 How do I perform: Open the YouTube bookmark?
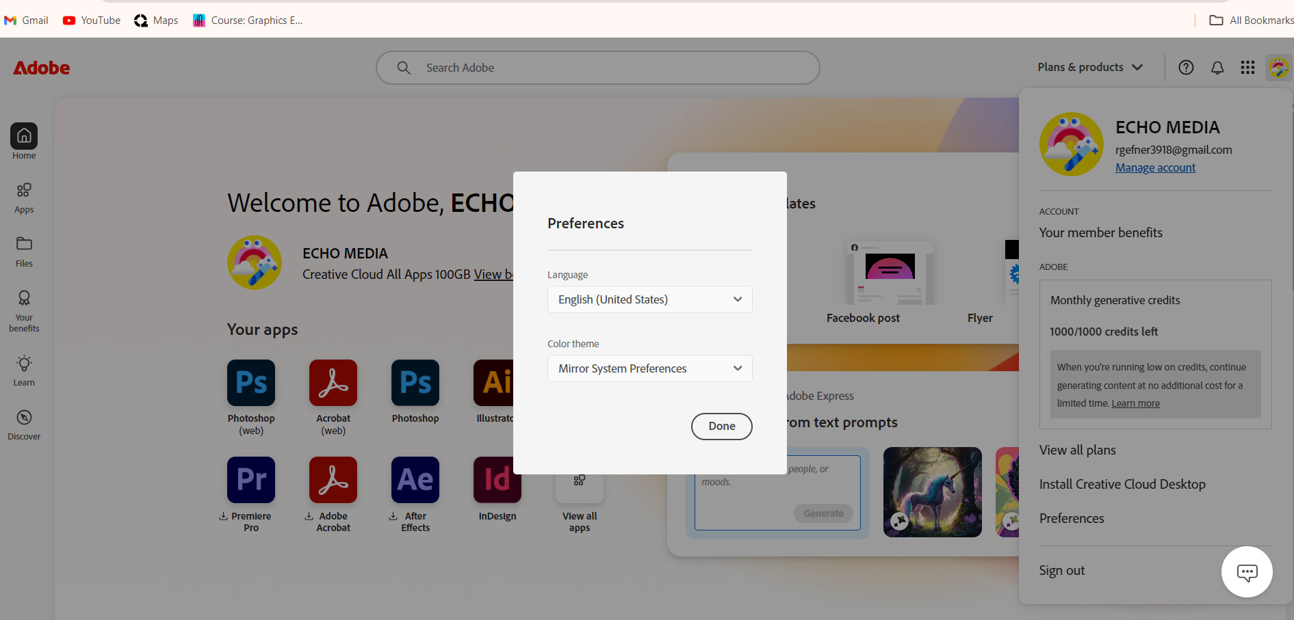click(92, 20)
